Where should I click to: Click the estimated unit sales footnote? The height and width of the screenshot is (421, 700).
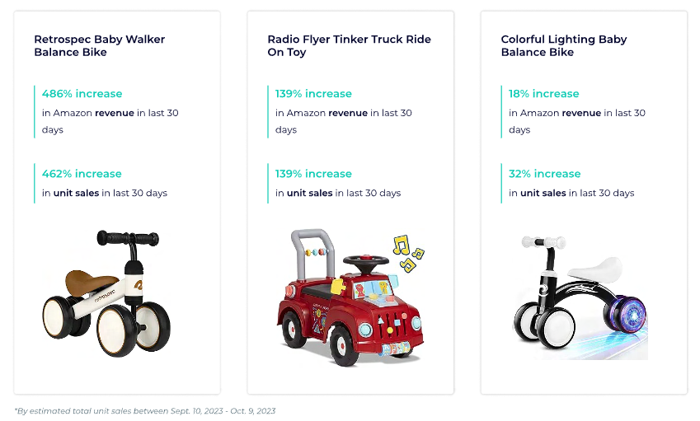click(145, 411)
